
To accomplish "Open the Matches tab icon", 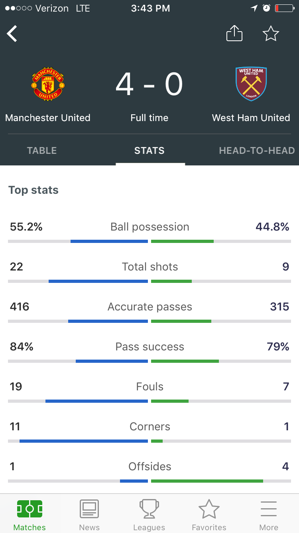I will pyautogui.click(x=30, y=509).
